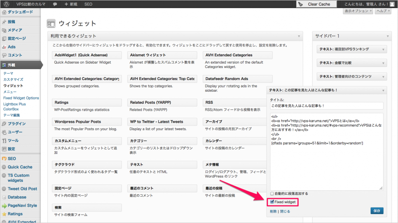Click the Posts pin icon
Image resolution: width=398 pixels, height=223 pixels.
click(4, 22)
